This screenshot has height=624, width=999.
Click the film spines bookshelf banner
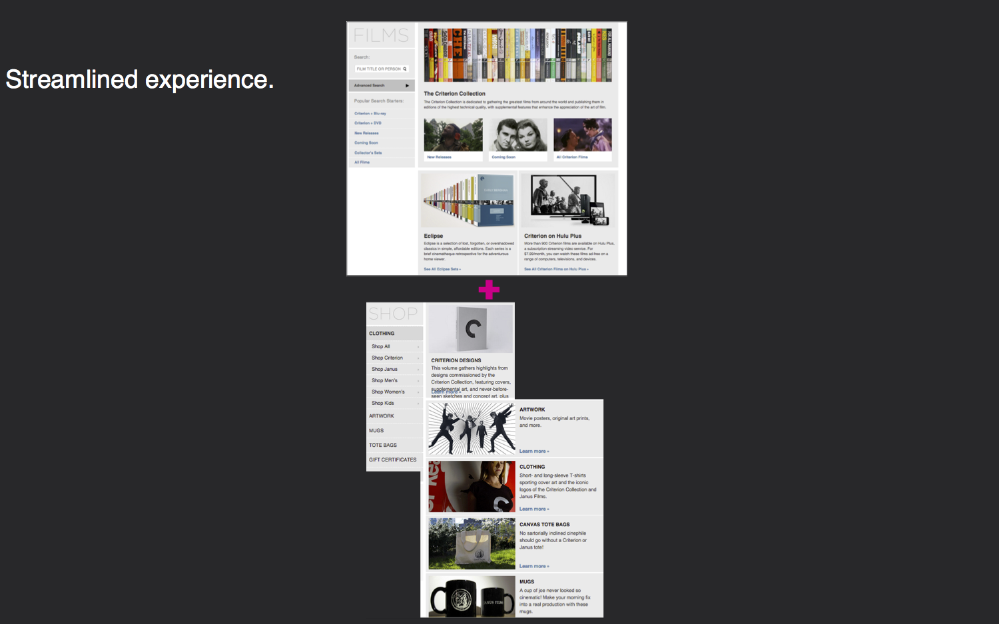(517, 55)
